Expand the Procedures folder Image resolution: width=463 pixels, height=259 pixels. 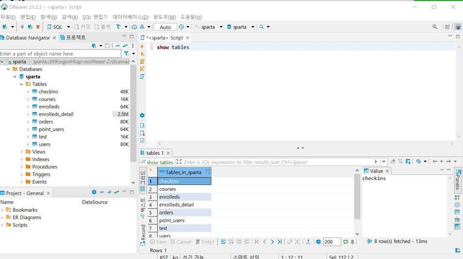click(21, 167)
